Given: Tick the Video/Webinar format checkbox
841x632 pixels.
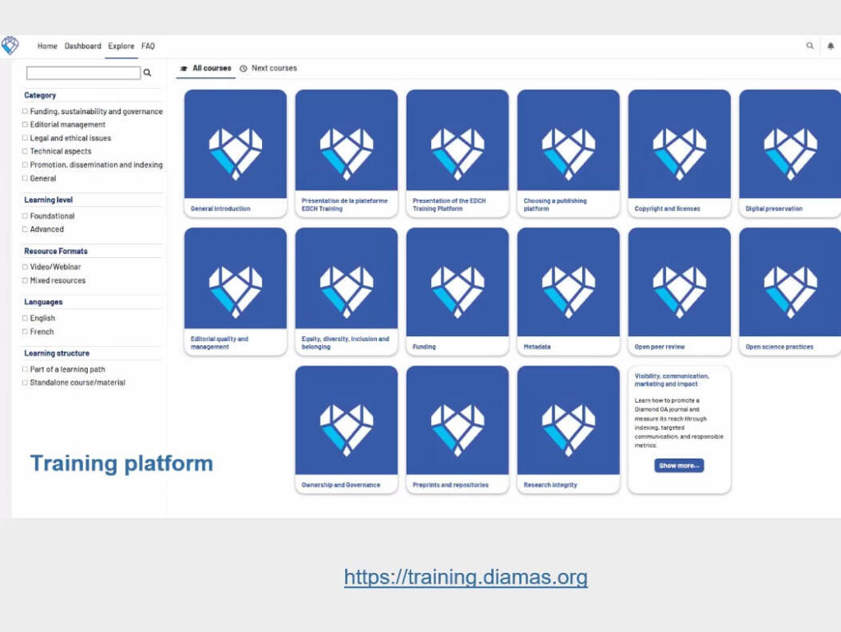Looking at the screenshot, I should (x=25, y=266).
